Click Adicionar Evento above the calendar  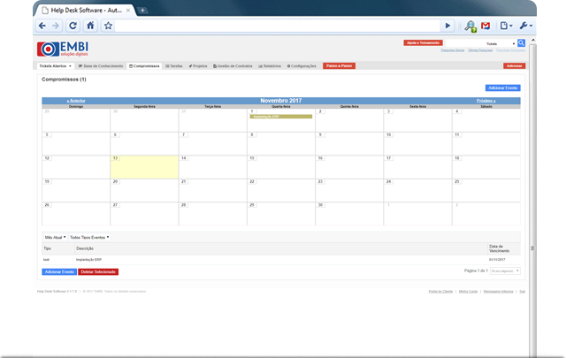click(x=502, y=88)
